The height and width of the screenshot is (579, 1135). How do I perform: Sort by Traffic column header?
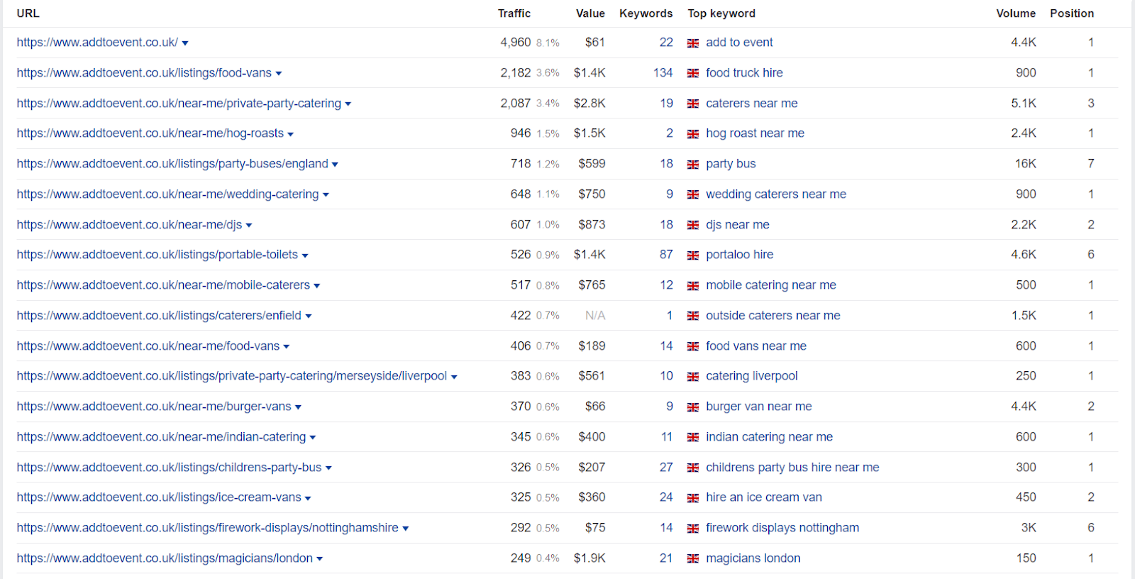[x=514, y=13]
